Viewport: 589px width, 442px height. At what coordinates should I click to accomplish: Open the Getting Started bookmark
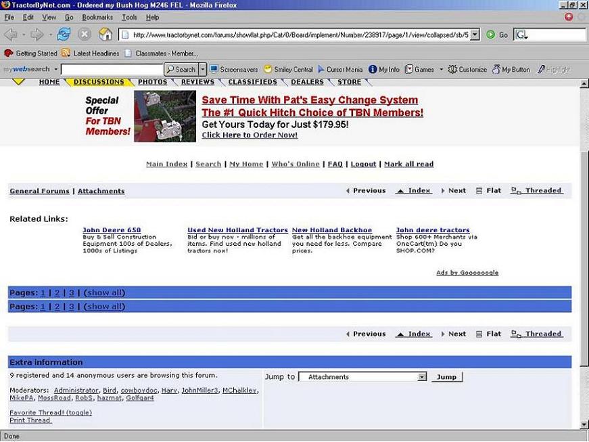[x=31, y=53]
